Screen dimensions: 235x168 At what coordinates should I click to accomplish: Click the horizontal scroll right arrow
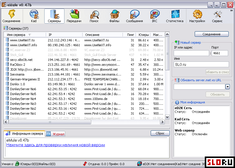coord(162,122)
